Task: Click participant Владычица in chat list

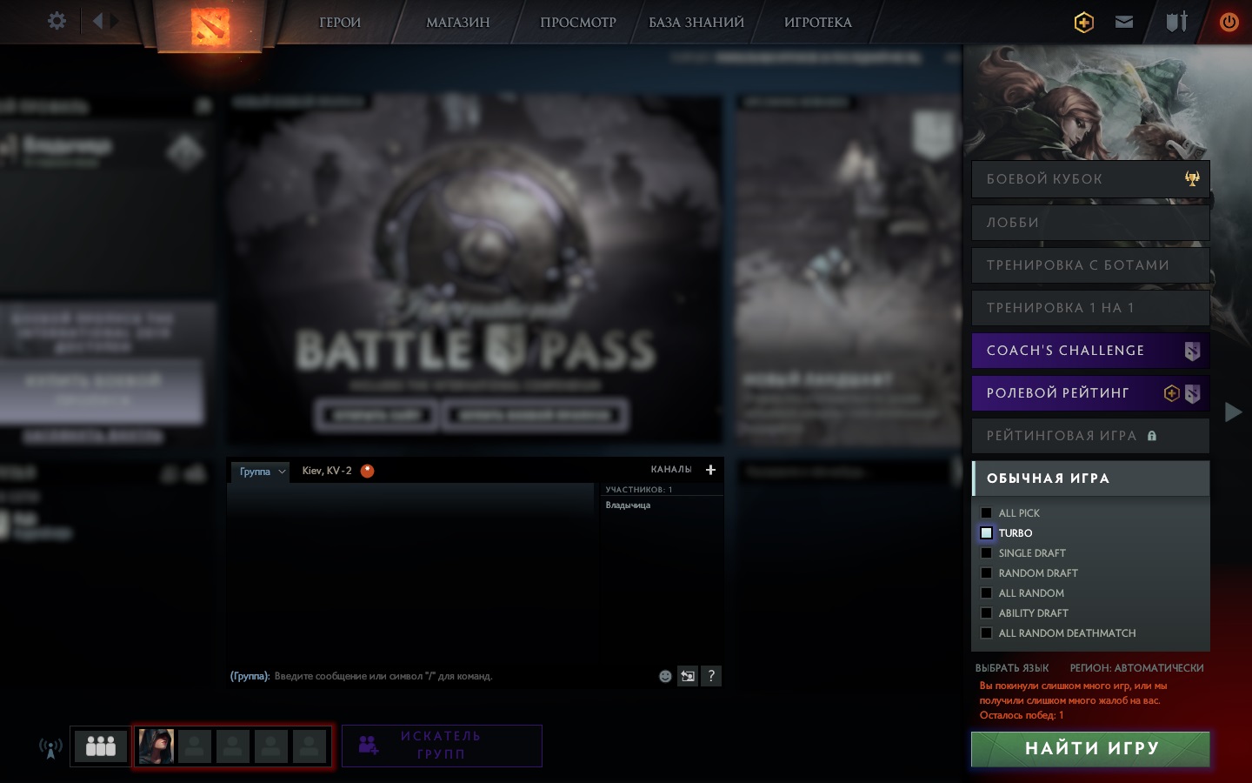Action: point(628,505)
